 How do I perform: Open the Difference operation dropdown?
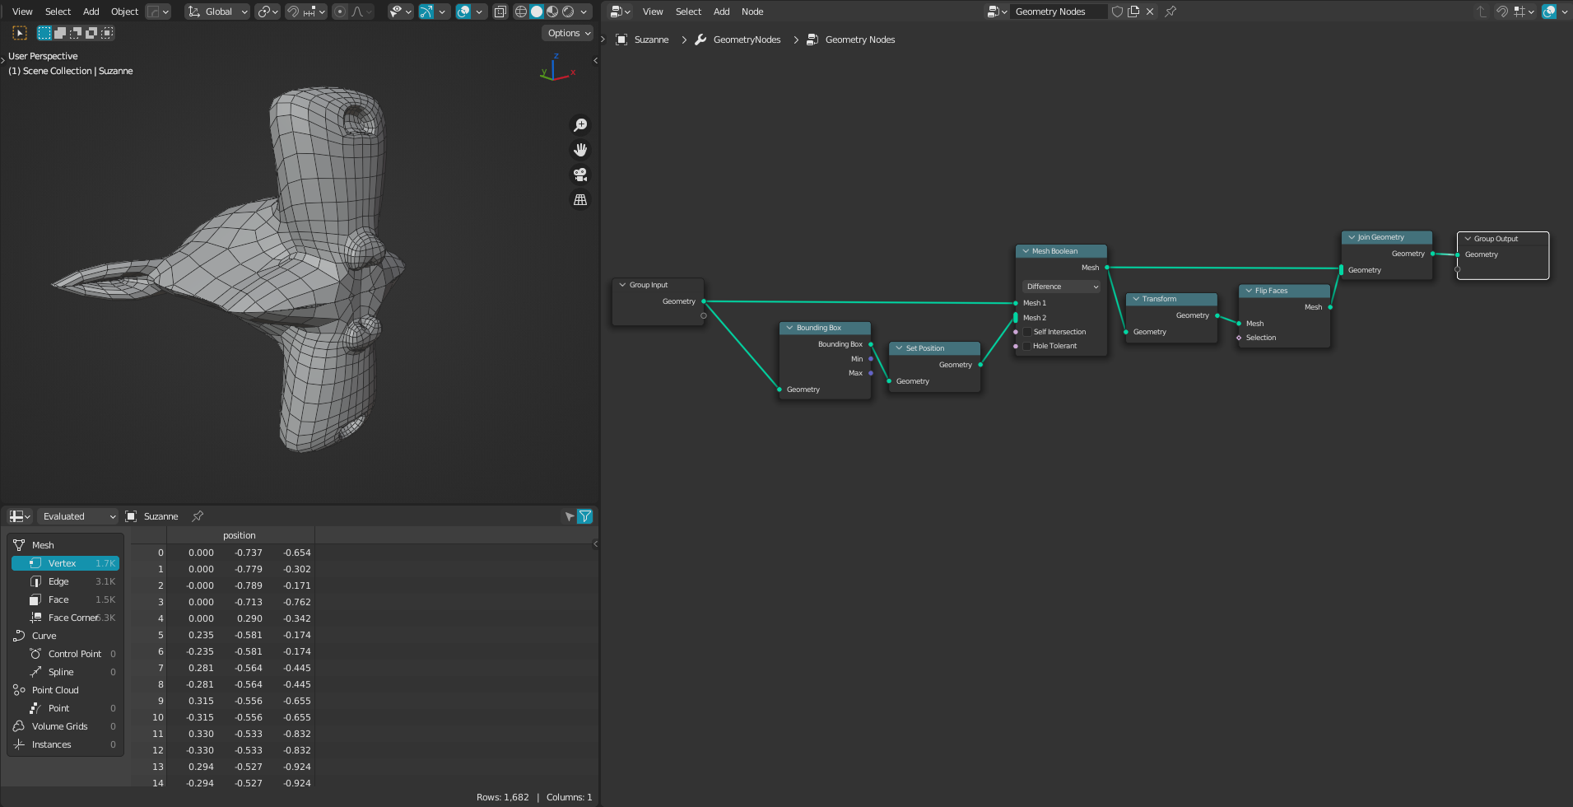(x=1062, y=287)
